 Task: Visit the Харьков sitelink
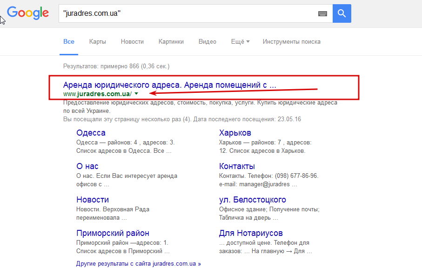point(235,133)
